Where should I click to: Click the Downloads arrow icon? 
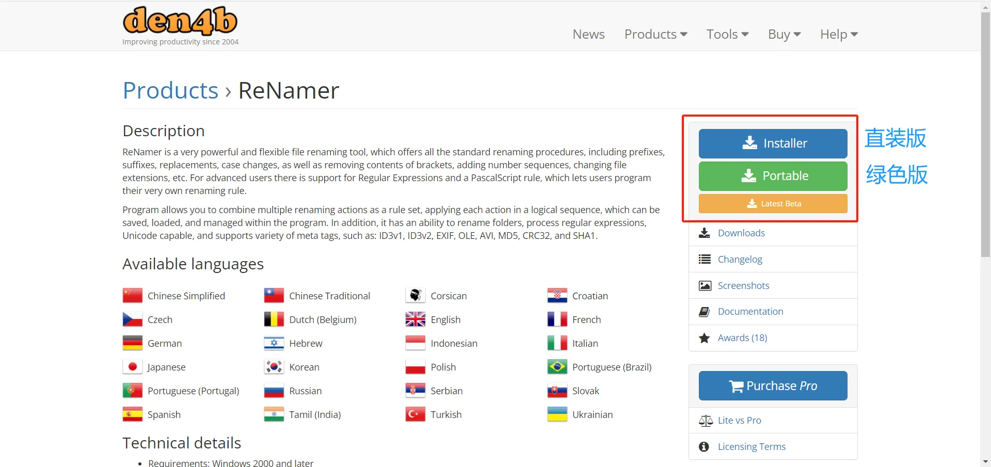pyautogui.click(x=704, y=233)
